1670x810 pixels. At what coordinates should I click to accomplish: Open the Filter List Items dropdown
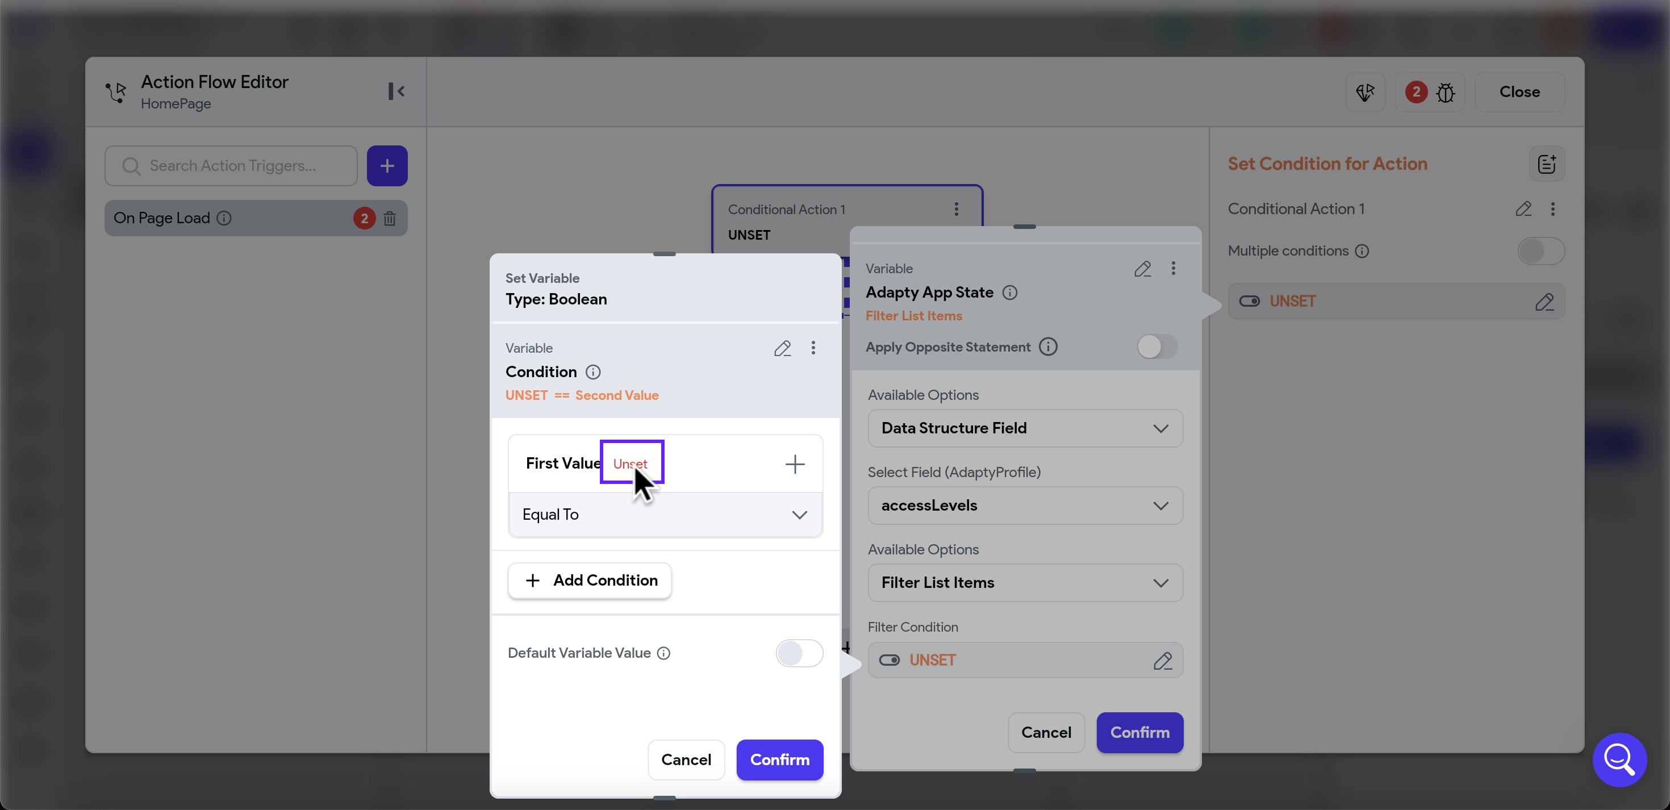[1025, 582]
